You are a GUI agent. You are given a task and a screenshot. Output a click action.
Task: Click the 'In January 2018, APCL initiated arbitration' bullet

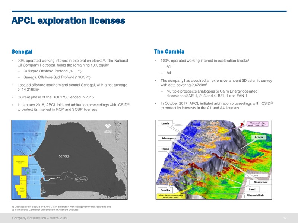click(73, 107)
